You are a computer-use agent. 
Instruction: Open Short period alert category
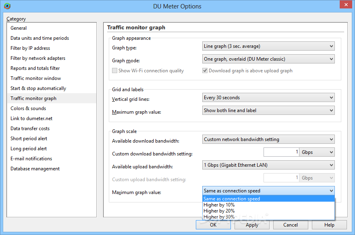point(52,139)
